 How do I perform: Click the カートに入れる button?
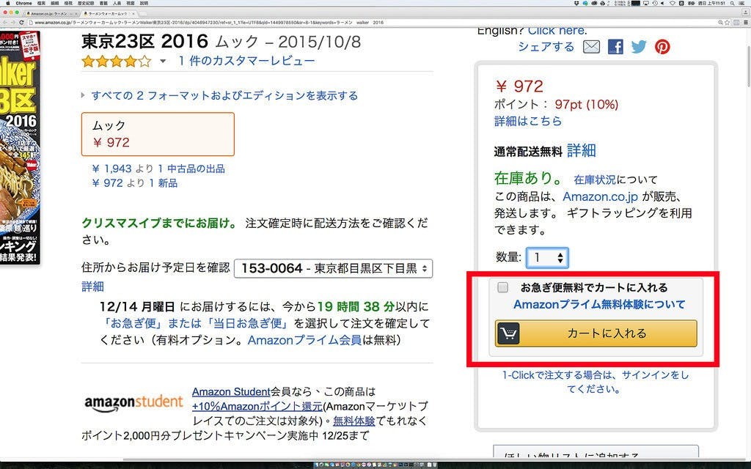tap(596, 333)
